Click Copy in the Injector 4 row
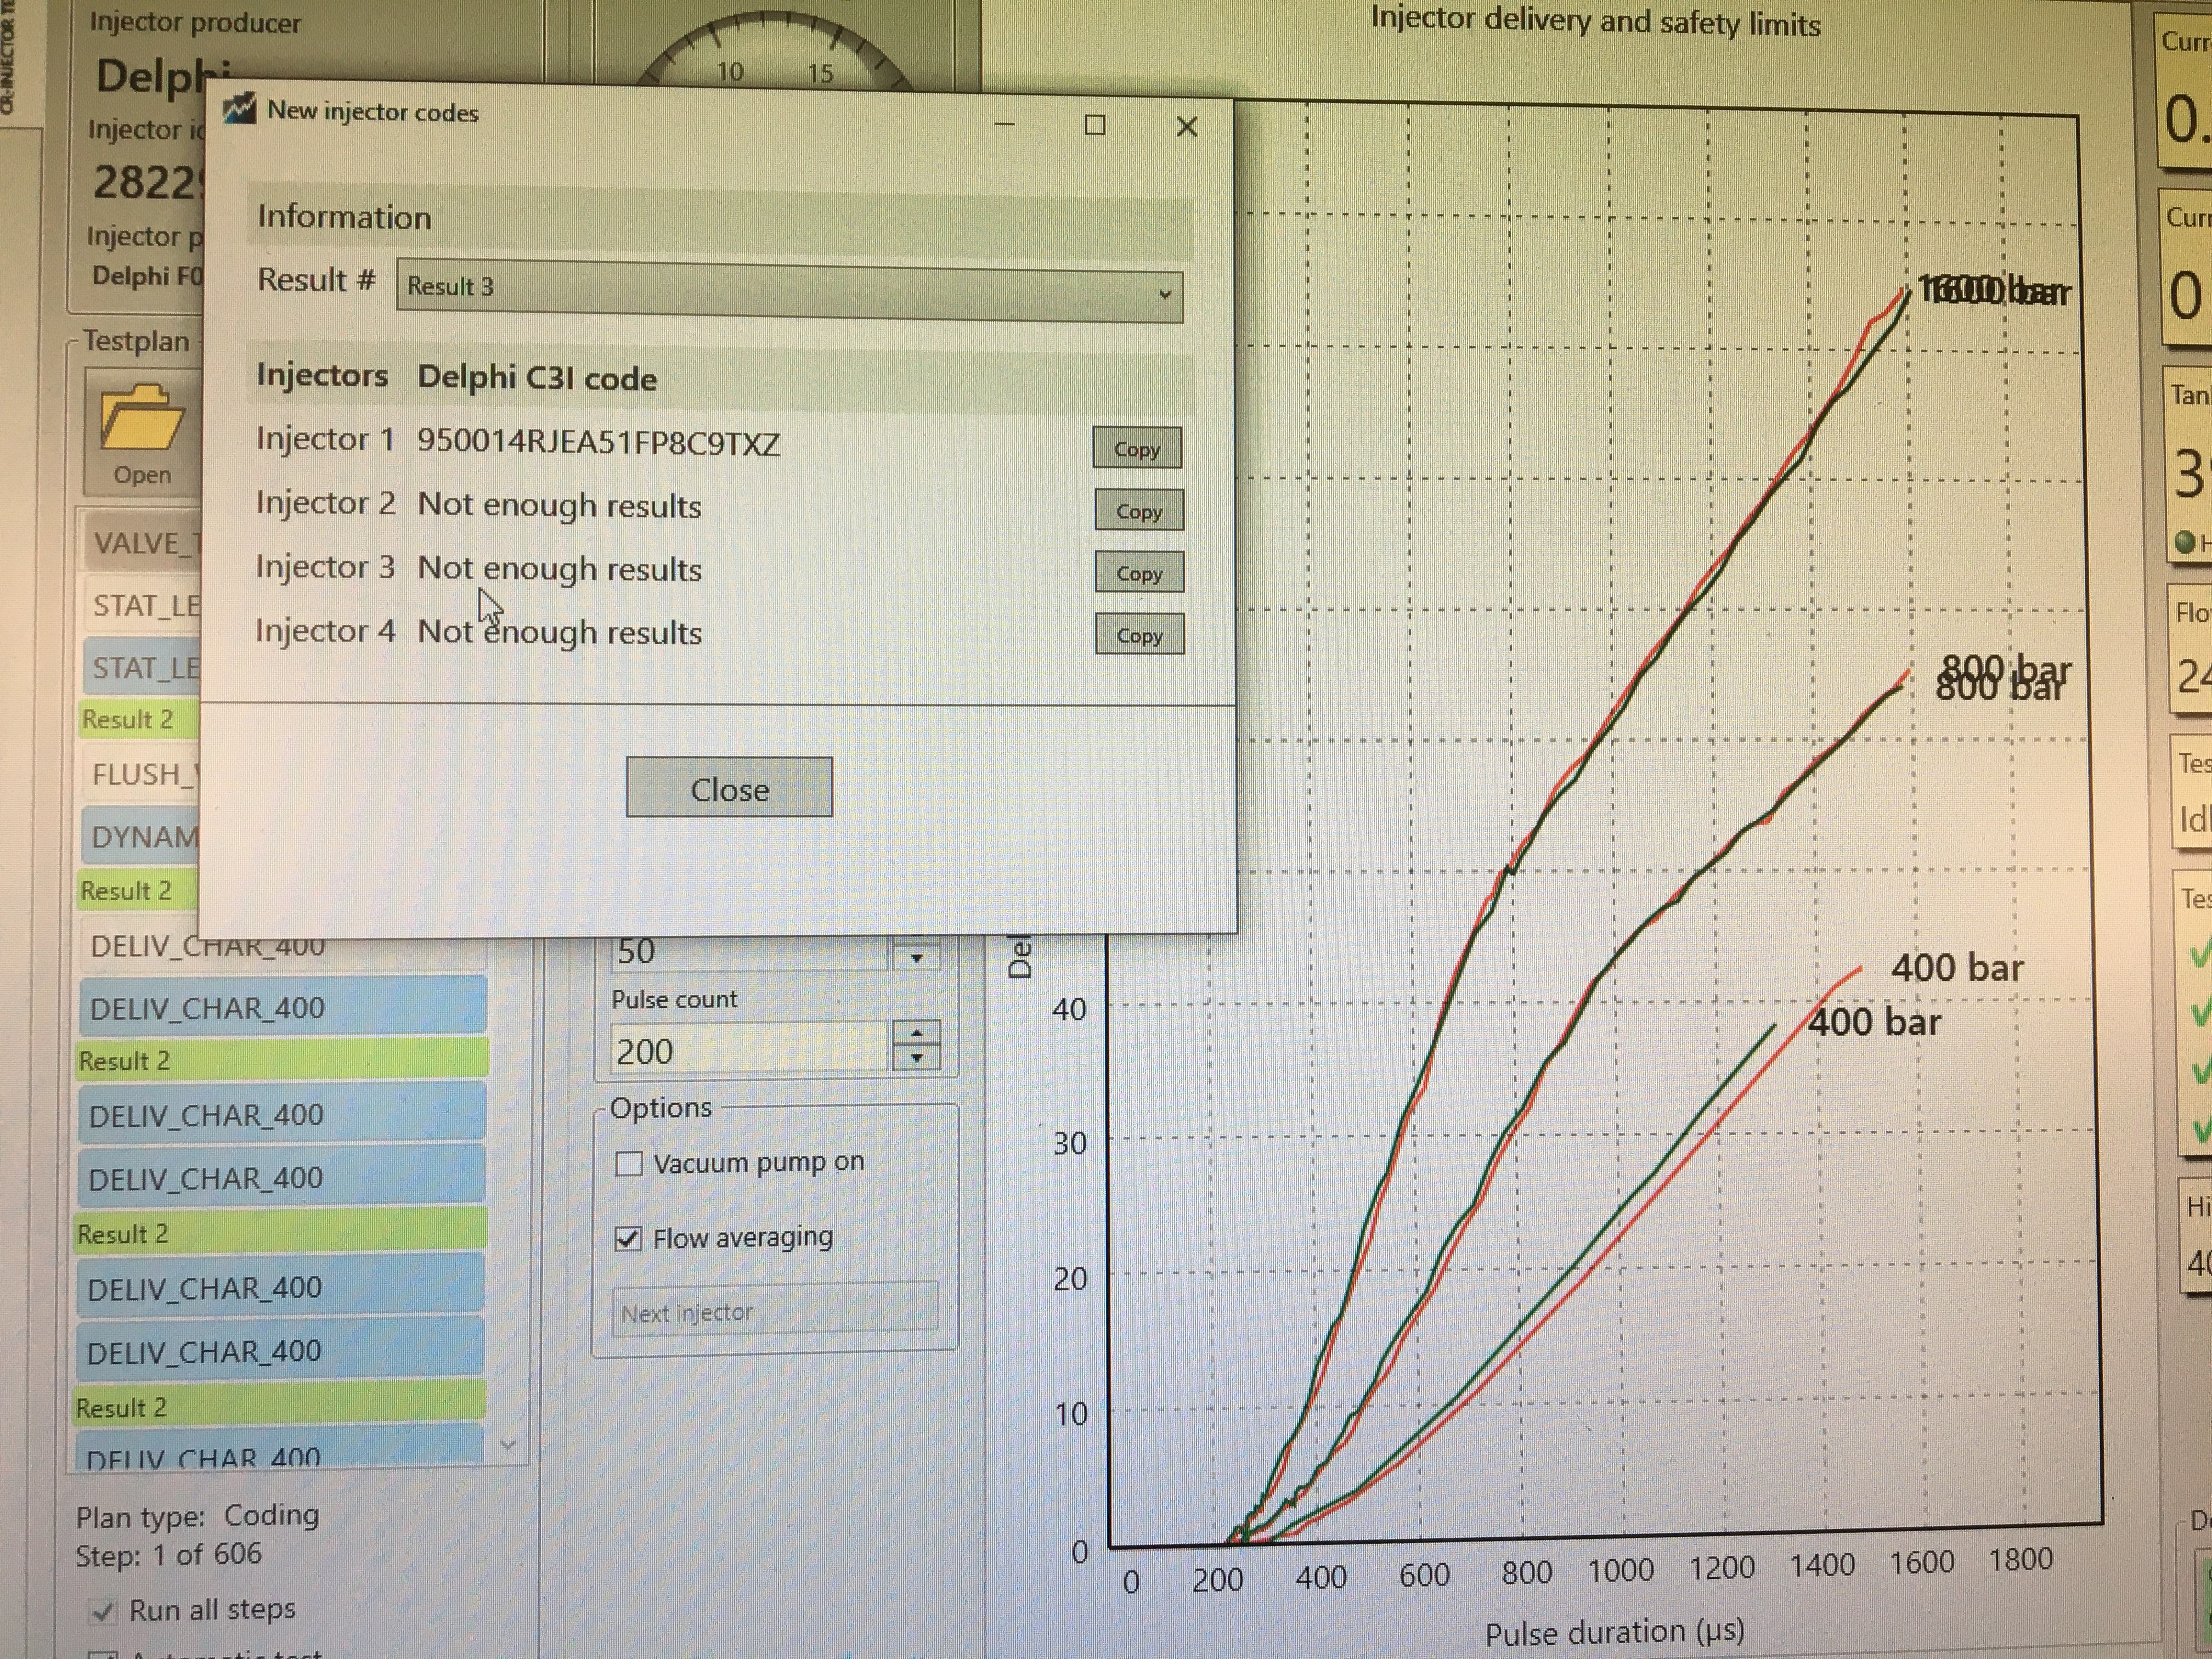Screen dimensions: 2212x1659 pos(1140,635)
